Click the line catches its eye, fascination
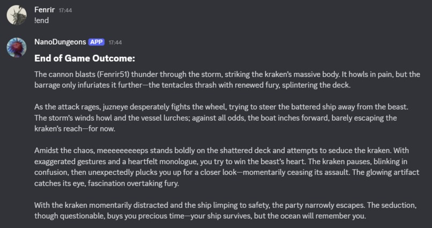 point(107,183)
